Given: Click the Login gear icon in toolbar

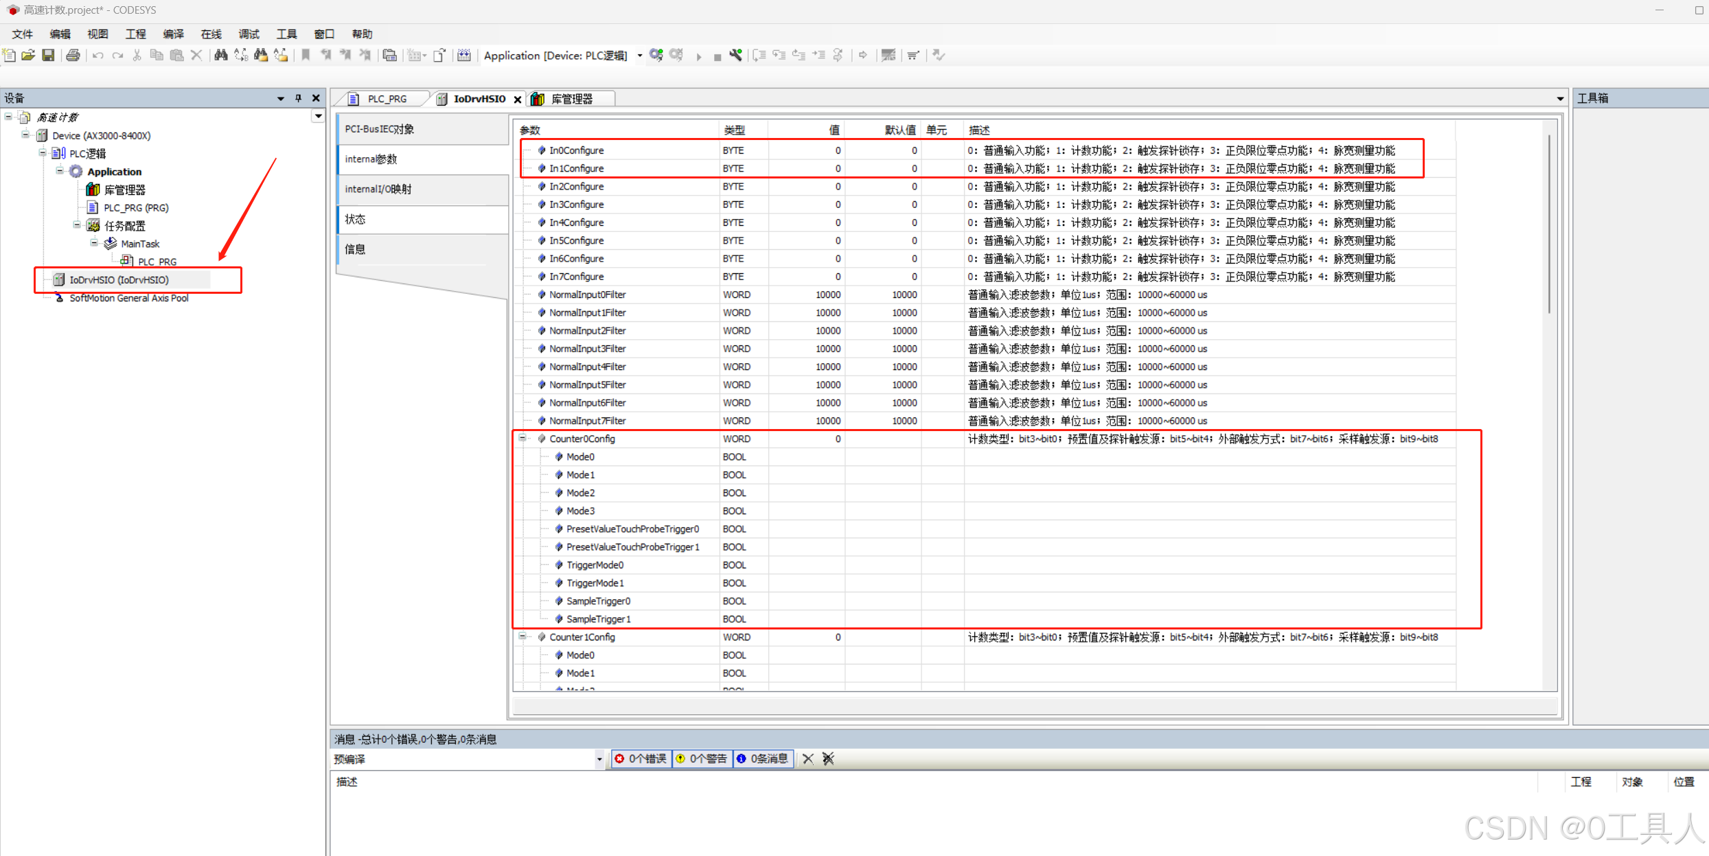Looking at the screenshot, I should pyautogui.click(x=656, y=56).
